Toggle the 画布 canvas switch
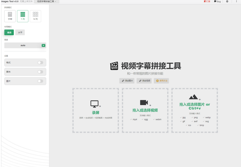This screenshot has width=241, height=167. pos(40,72)
